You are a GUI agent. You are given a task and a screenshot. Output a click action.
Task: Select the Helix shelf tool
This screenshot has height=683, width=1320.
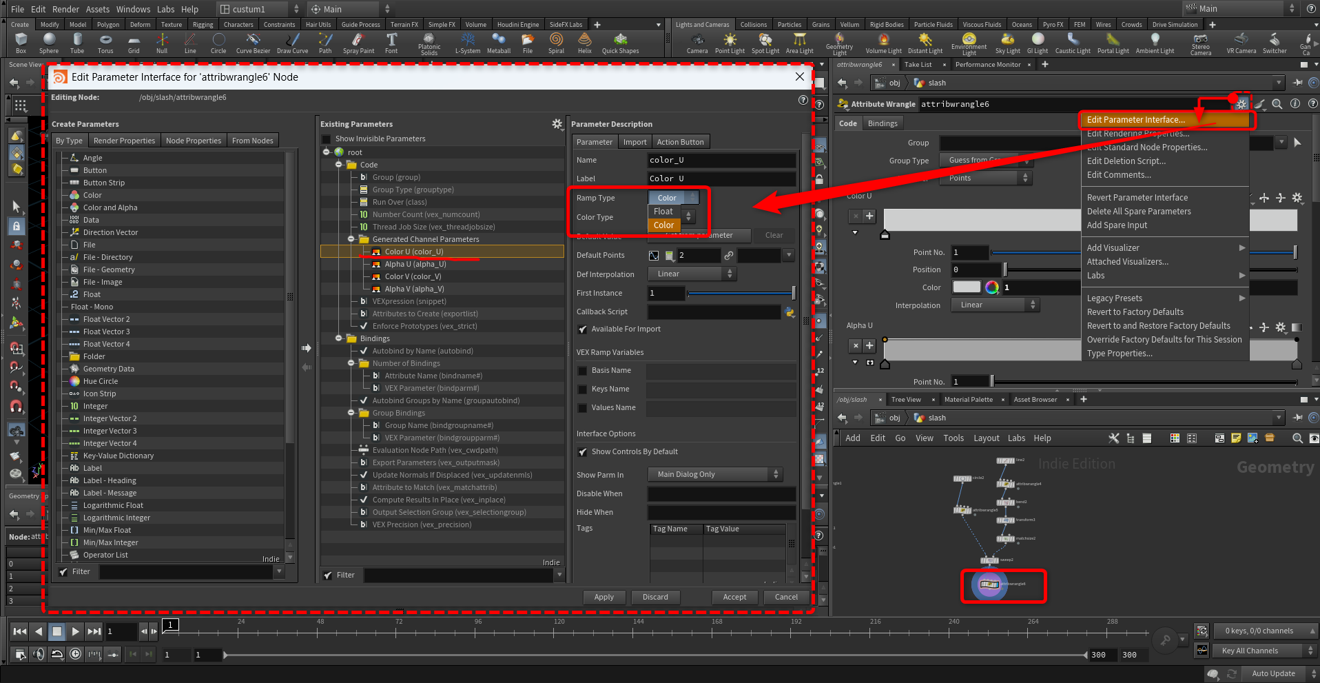pos(585,43)
